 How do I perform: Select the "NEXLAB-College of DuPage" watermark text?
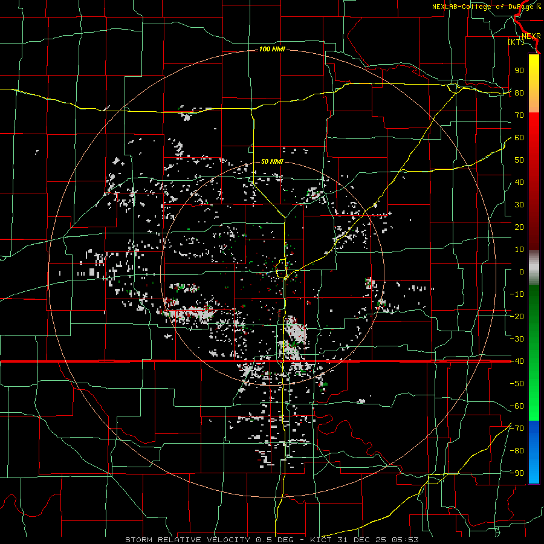pyautogui.click(x=482, y=7)
